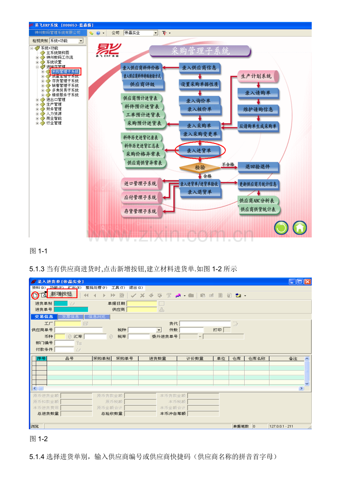
Task: Click the check mark confirm toolbar icon
Action: pos(134,296)
